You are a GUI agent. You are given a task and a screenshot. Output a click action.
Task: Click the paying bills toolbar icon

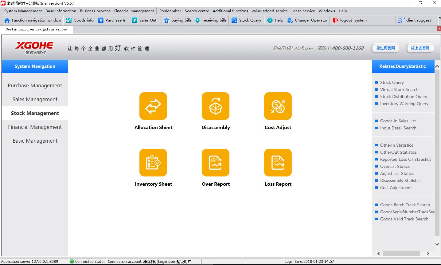click(166, 20)
